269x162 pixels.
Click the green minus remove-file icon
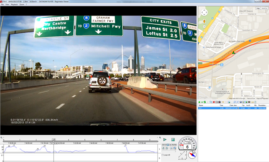(202, 102)
